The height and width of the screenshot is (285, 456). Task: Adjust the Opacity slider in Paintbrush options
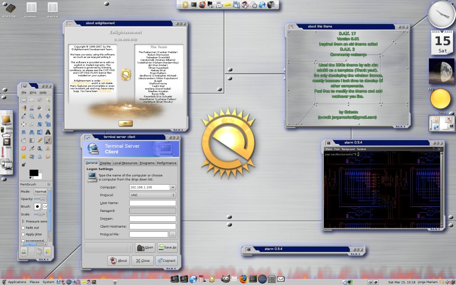(x=39, y=199)
